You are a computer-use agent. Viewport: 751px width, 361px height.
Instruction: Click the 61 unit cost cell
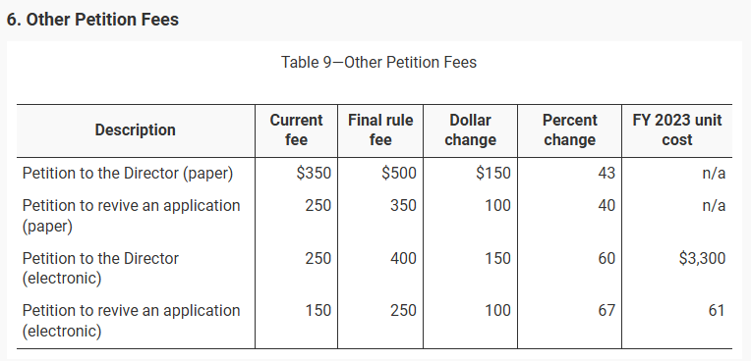coord(717,311)
